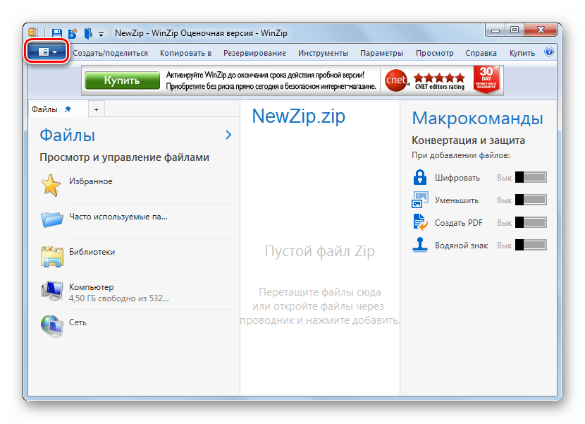Viewport: 585px width, 424px height.
Task: Click the Сеть globe icon
Action: (52, 327)
